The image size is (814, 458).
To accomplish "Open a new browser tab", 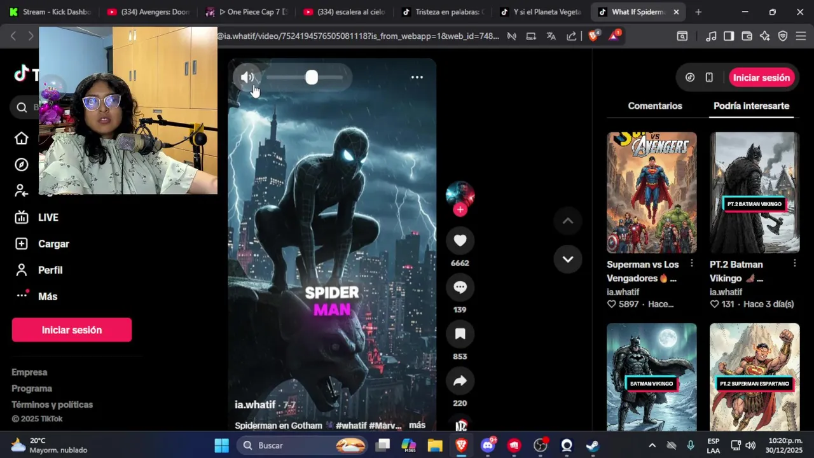I will tap(698, 12).
